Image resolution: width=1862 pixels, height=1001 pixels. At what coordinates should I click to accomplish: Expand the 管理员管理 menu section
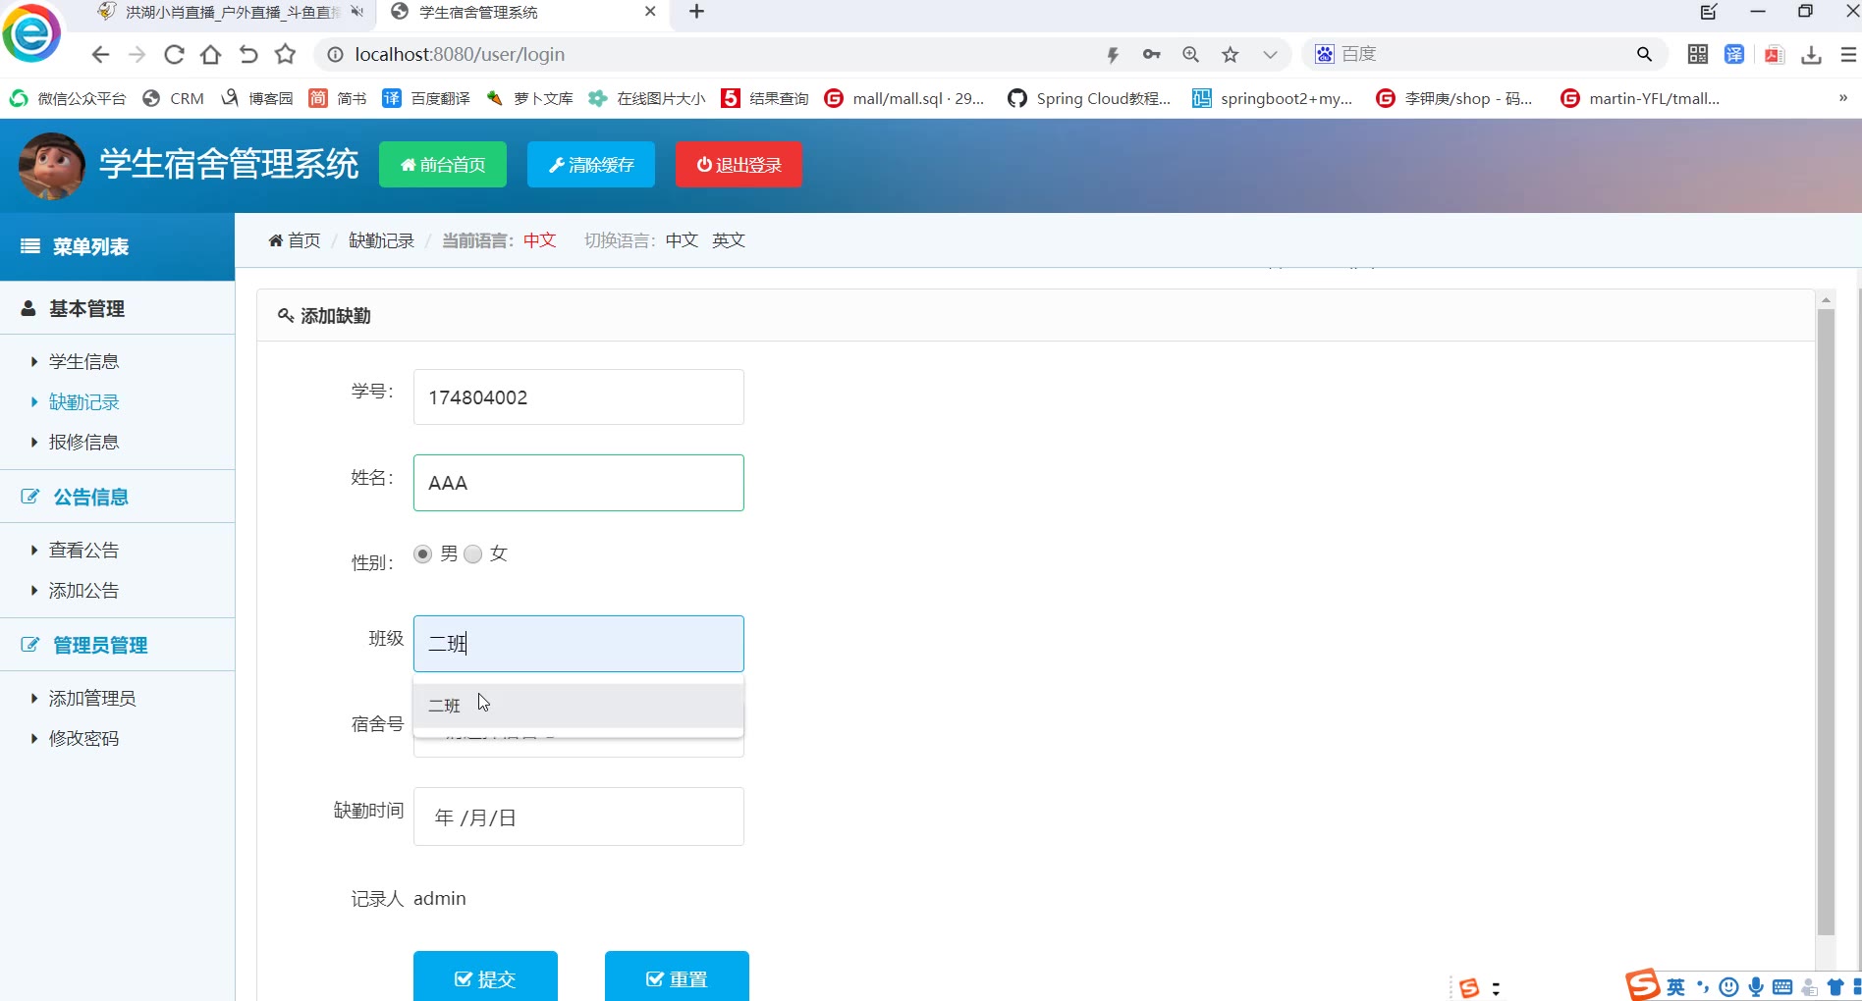(117, 645)
